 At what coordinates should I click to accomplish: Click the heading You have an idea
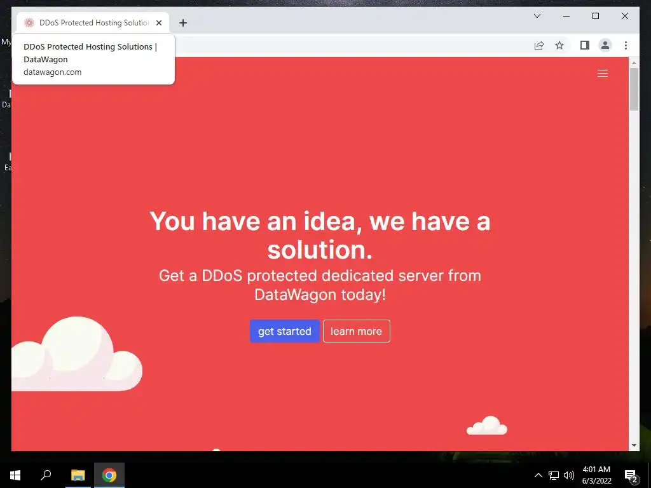tap(320, 235)
